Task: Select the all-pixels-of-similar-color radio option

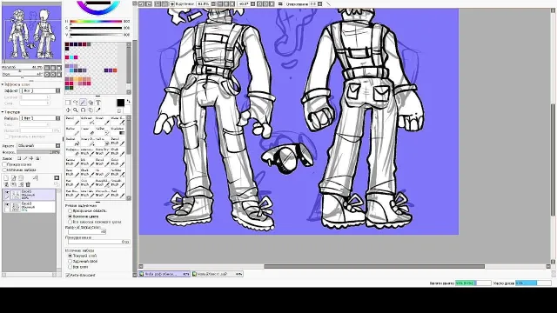Action: click(x=70, y=222)
